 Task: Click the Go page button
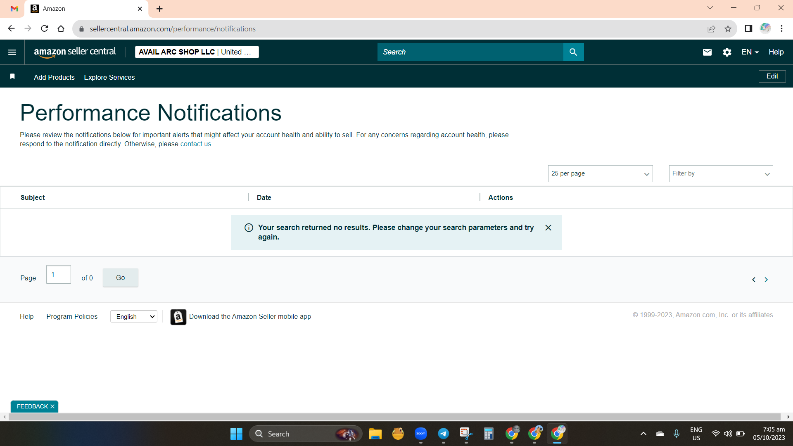coord(121,278)
